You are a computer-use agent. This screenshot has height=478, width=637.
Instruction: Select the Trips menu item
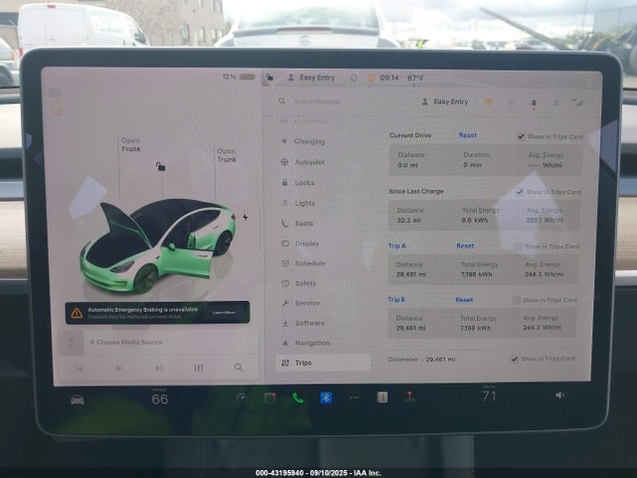[323, 362]
